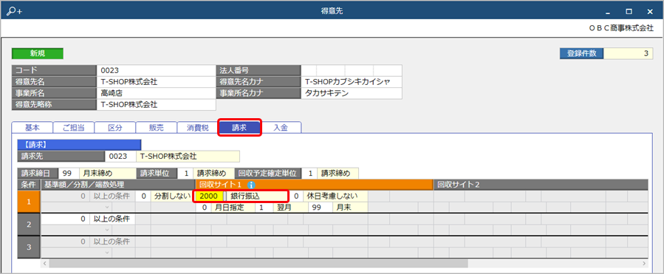Open the dropdown arrow in condition 3 row

(106, 253)
